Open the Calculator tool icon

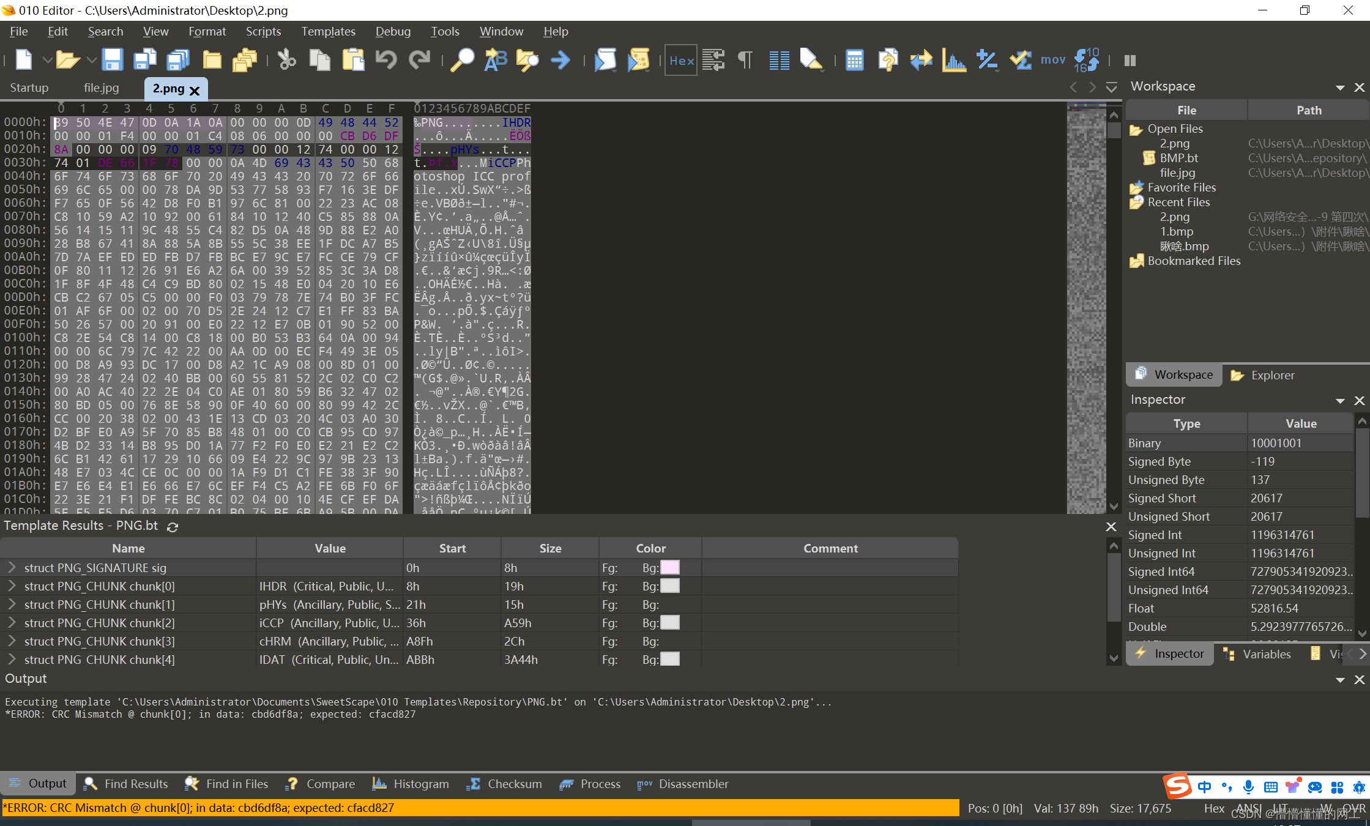click(x=854, y=60)
